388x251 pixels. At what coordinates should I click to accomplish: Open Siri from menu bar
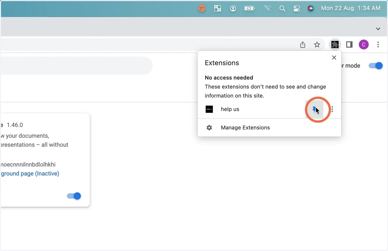click(311, 8)
